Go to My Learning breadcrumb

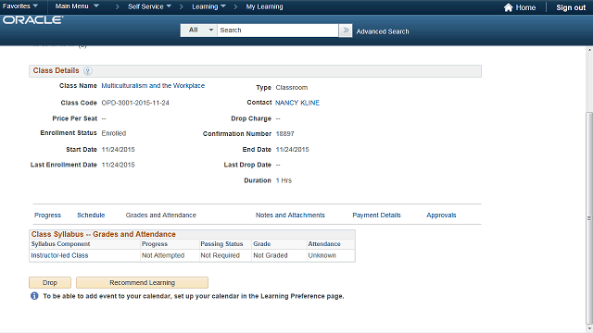pos(264,6)
